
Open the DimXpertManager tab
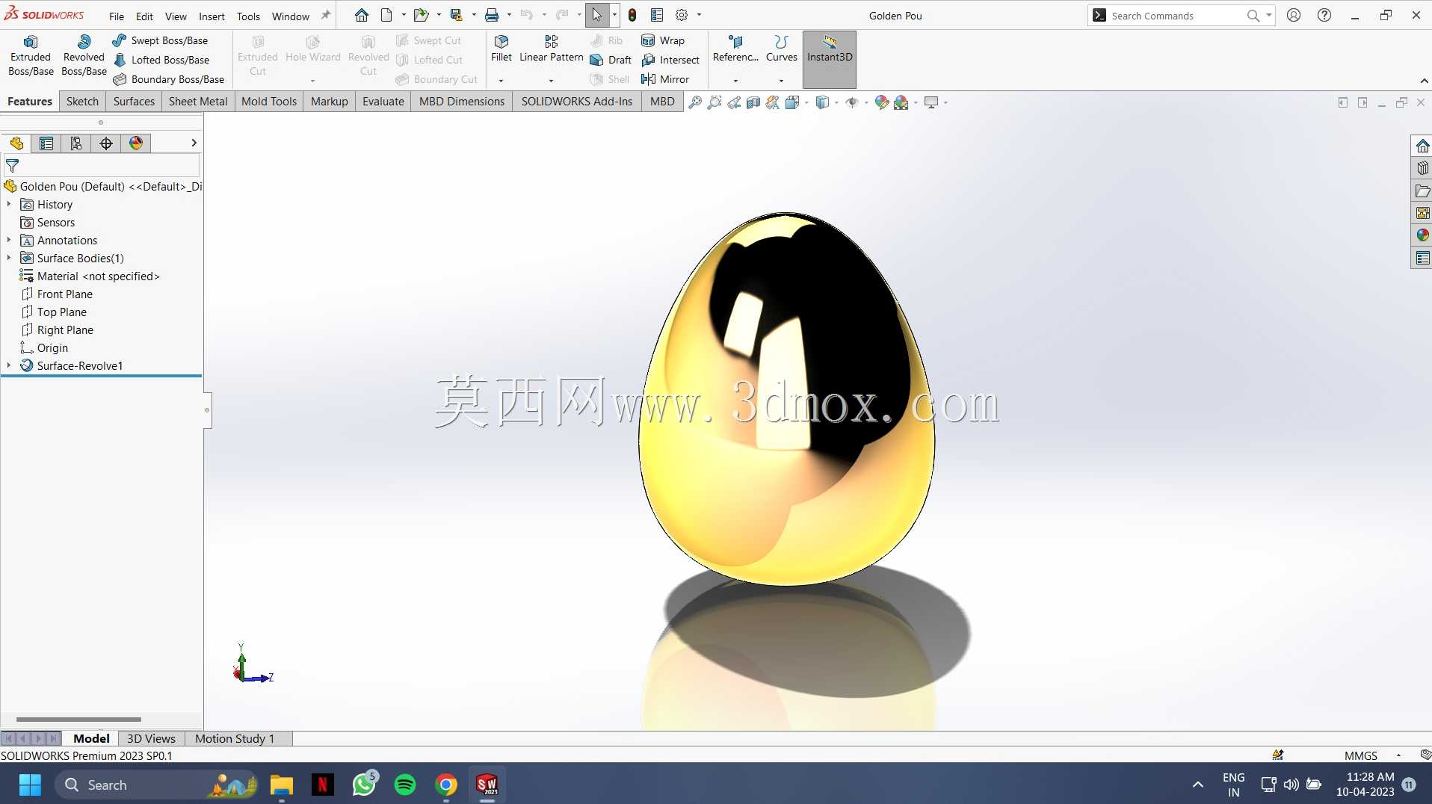click(x=106, y=143)
